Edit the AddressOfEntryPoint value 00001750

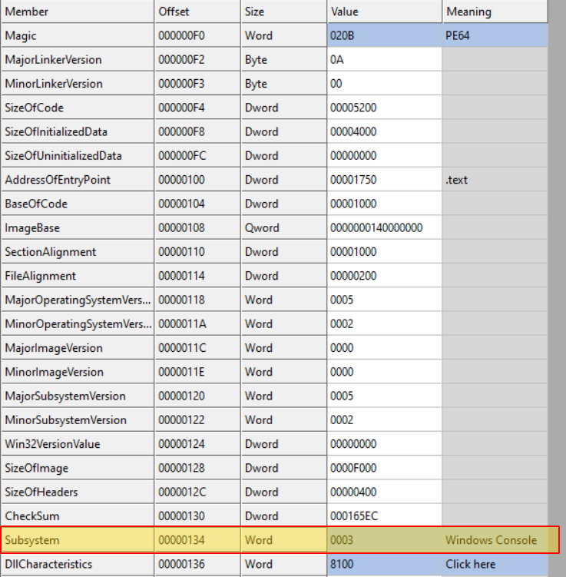pos(384,180)
